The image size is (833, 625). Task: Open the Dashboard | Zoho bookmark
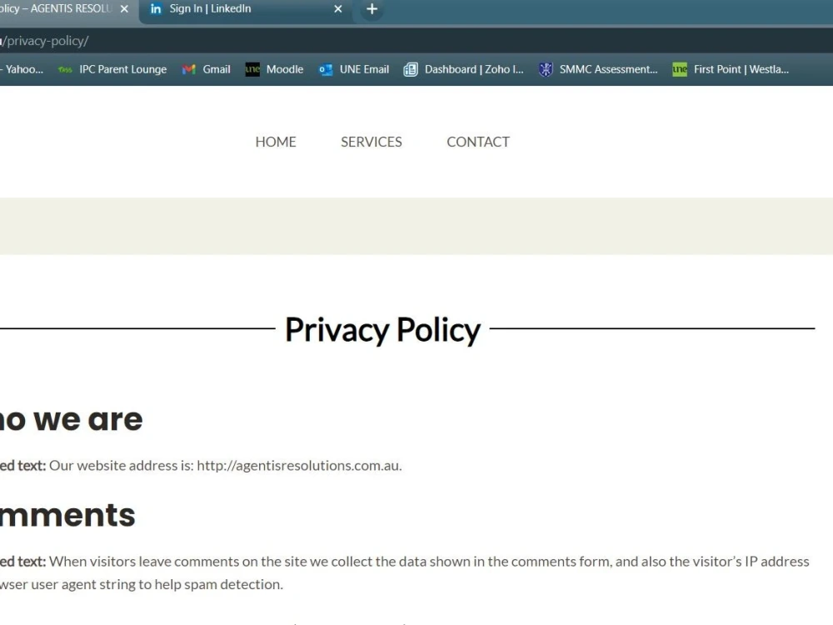(x=463, y=70)
